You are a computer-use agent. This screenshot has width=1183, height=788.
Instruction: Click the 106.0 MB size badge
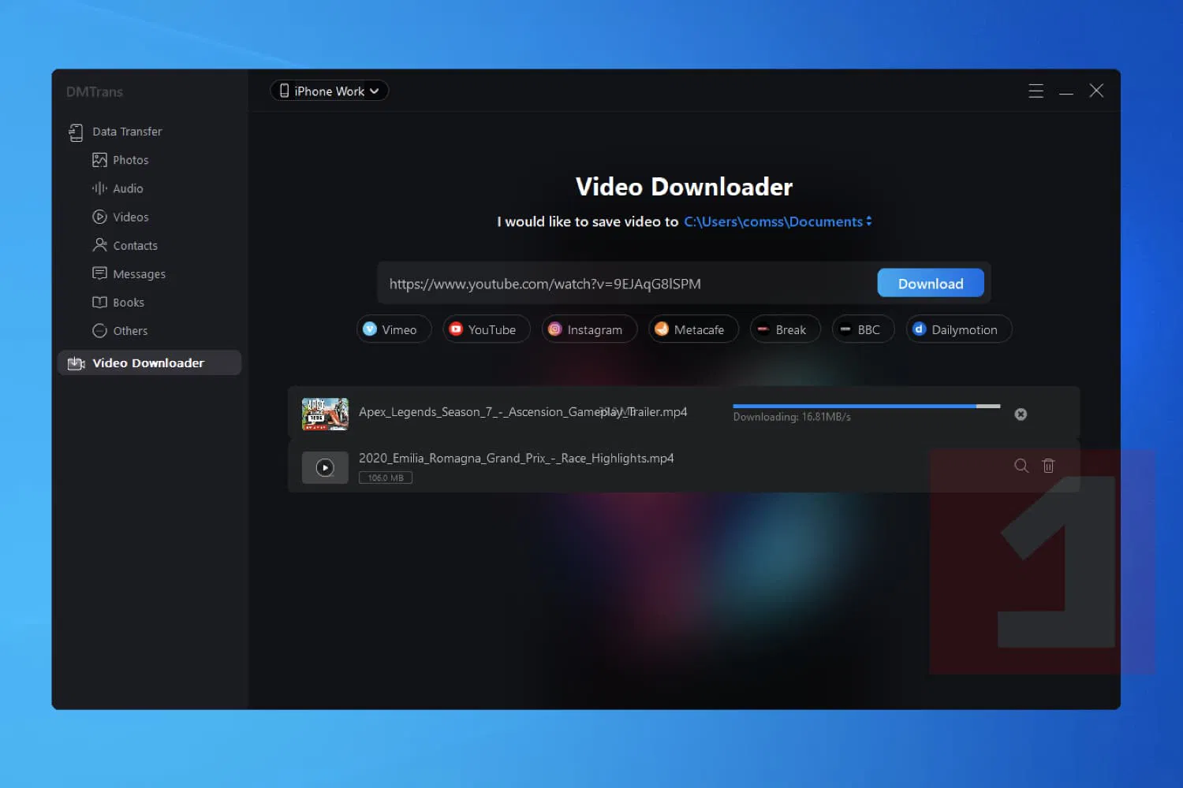click(386, 478)
